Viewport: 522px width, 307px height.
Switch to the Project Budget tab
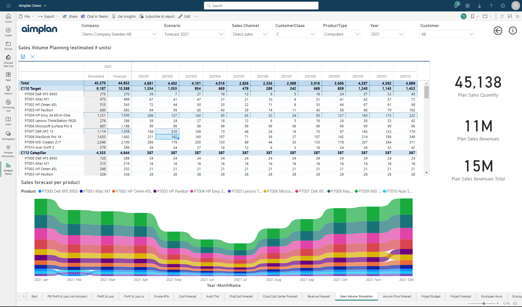[x=431, y=296]
